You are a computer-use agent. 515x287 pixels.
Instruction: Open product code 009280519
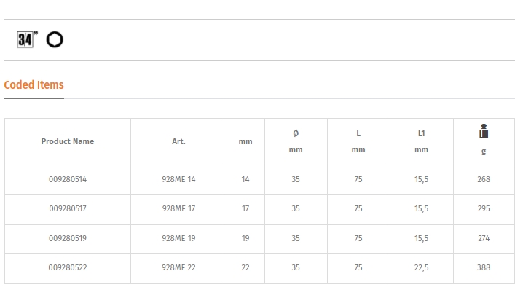68,238
